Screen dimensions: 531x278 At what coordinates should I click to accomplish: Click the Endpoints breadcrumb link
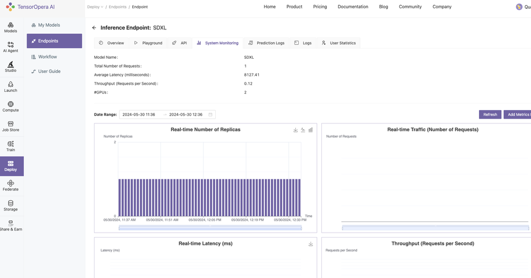[x=117, y=7]
